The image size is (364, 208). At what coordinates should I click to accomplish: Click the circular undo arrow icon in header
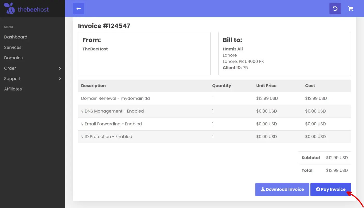pyautogui.click(x=335, y=9)
